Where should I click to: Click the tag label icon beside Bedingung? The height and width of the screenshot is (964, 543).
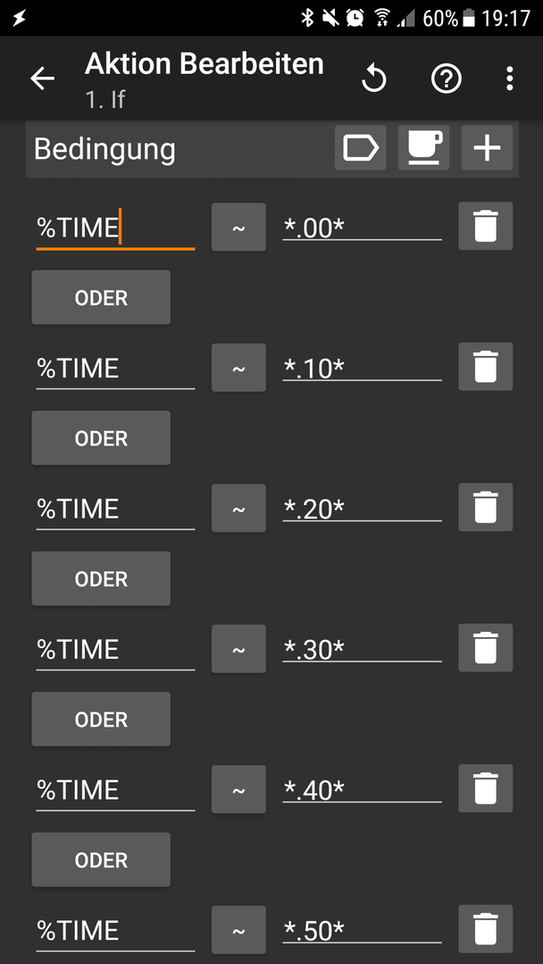[x=360, y=147]
